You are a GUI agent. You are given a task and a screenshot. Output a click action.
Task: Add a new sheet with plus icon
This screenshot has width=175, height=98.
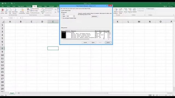pos(19,93)
